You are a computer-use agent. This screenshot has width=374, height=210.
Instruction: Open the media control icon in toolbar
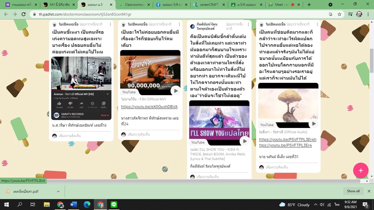(350, 14)
